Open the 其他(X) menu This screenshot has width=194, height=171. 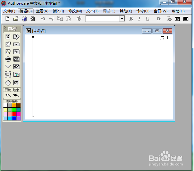tap(126, 11)
